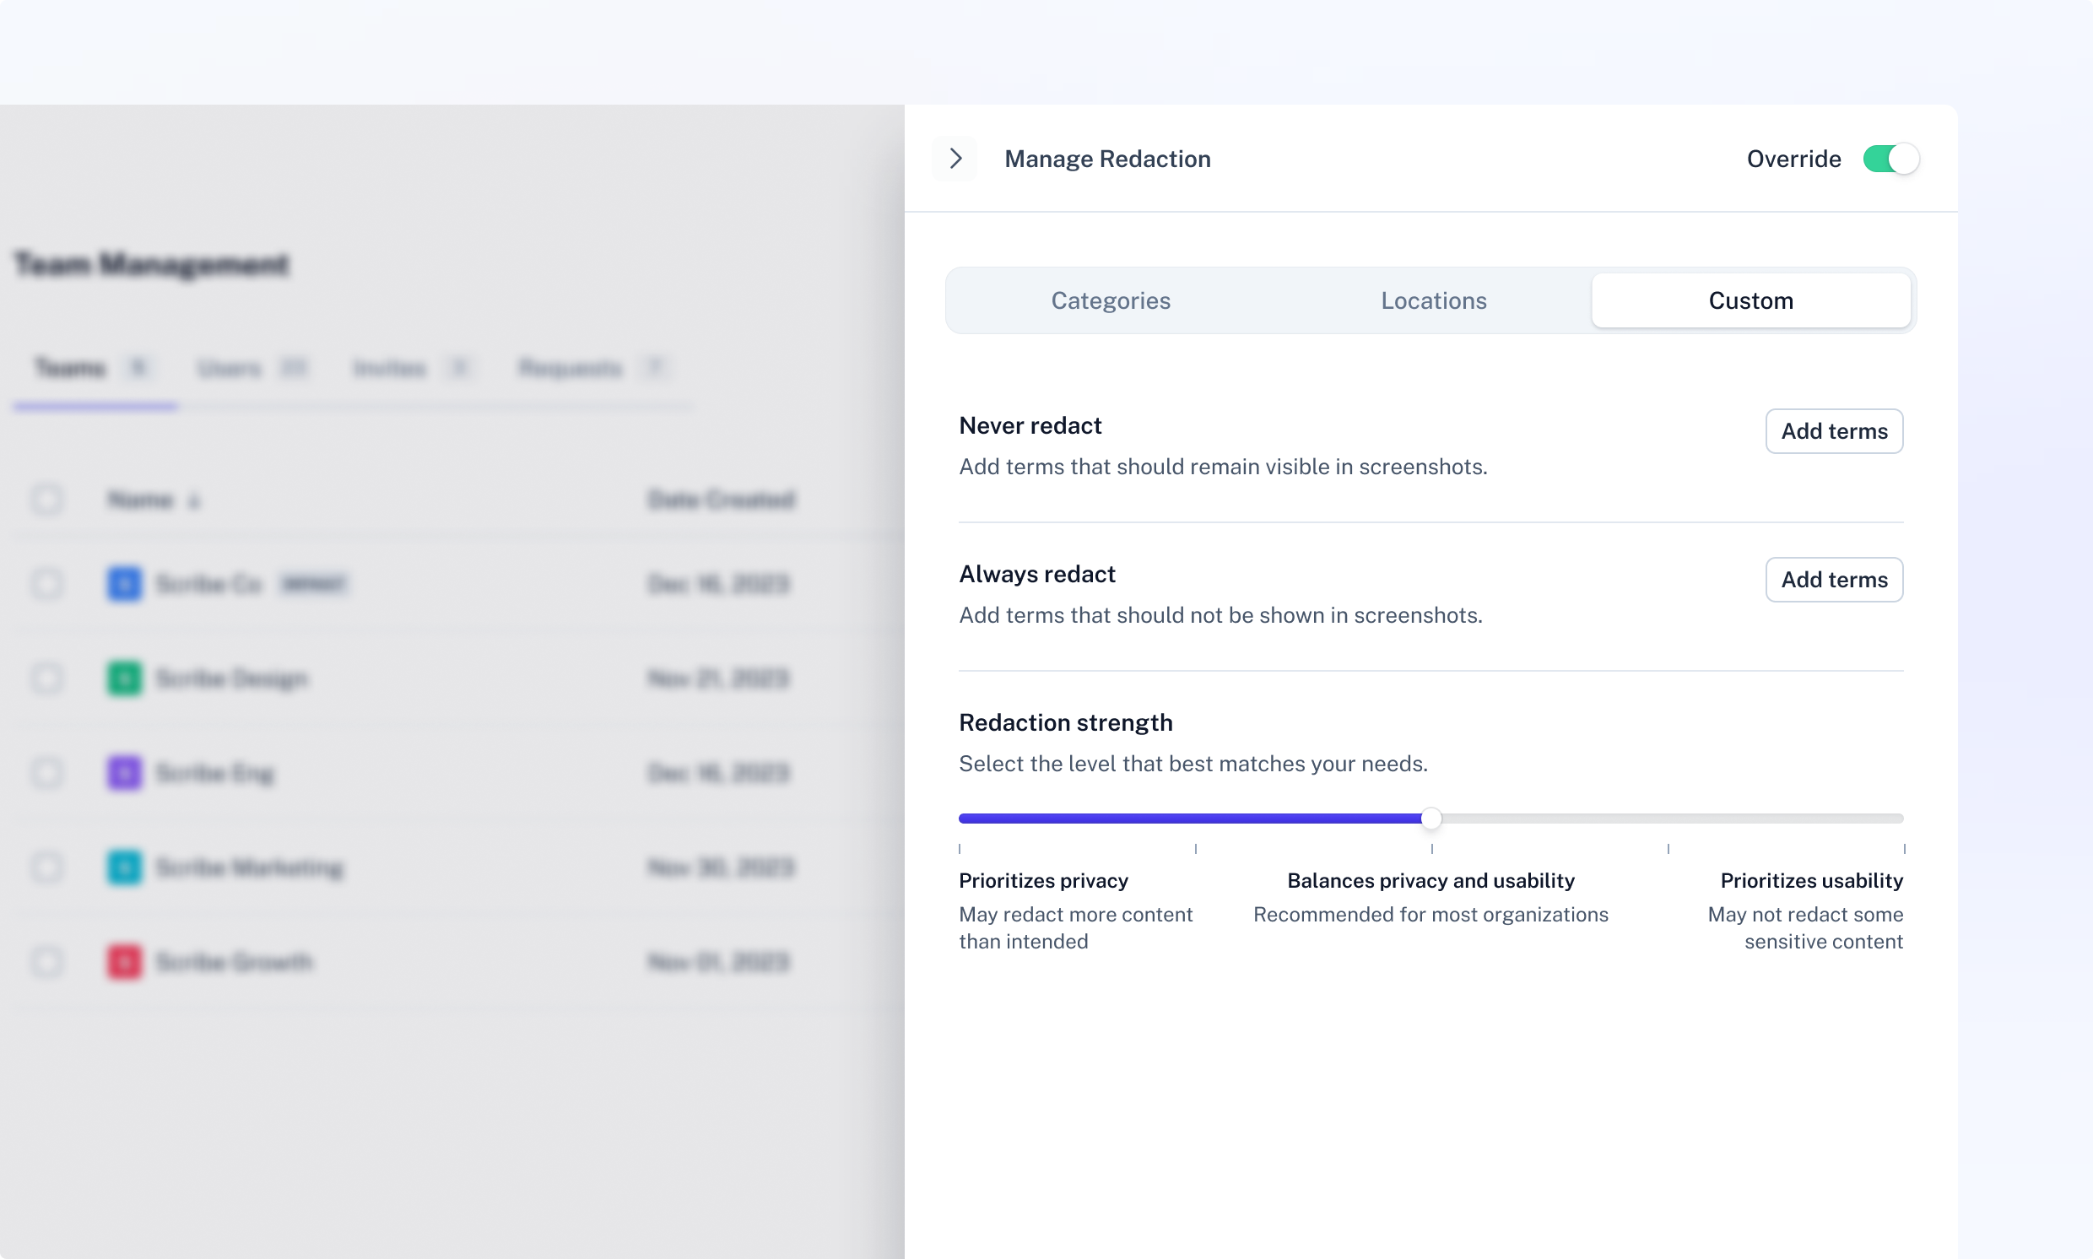Set slider to Prioritizes usability end

(1901, 818)
